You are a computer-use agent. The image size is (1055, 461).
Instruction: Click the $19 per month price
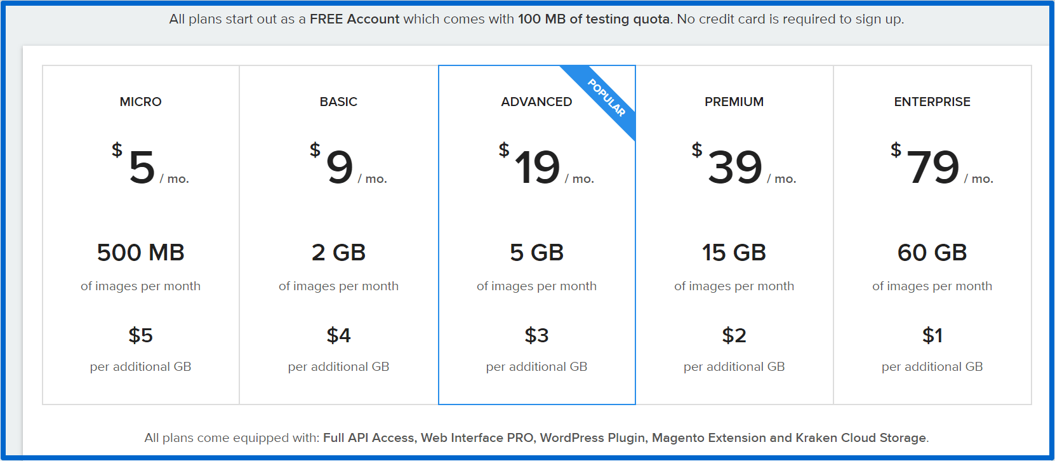pos(546,166)
